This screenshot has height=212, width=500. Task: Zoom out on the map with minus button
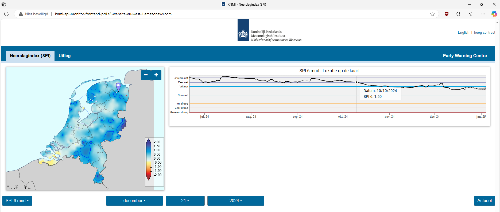click(146, 75)
